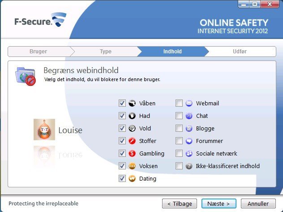Uncheck the Stoffer checkbox
283x212 pixels.
coord(122,141)
